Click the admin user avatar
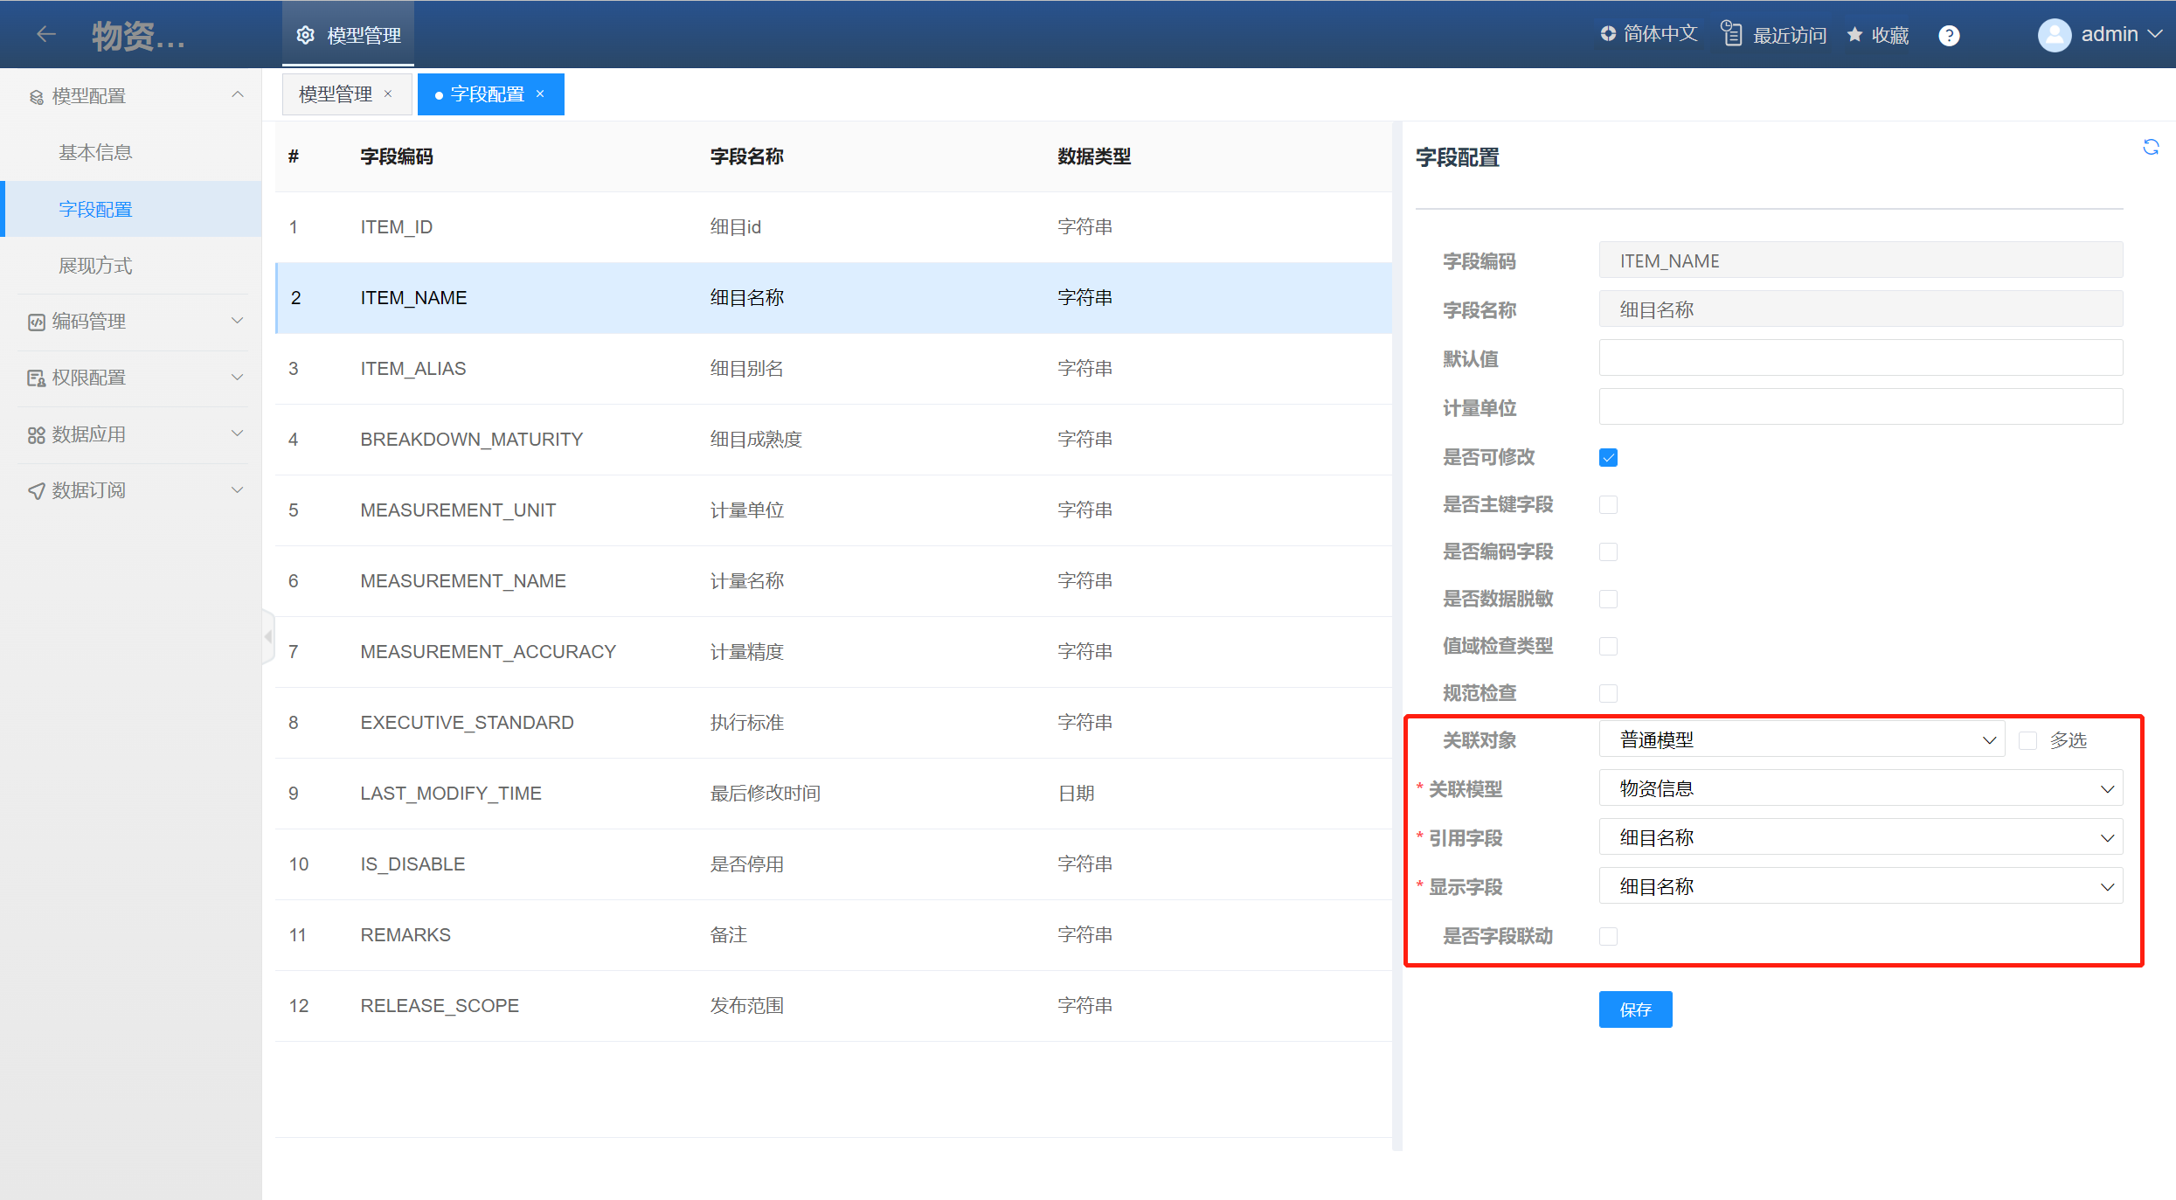 [x=2055, y=35]
